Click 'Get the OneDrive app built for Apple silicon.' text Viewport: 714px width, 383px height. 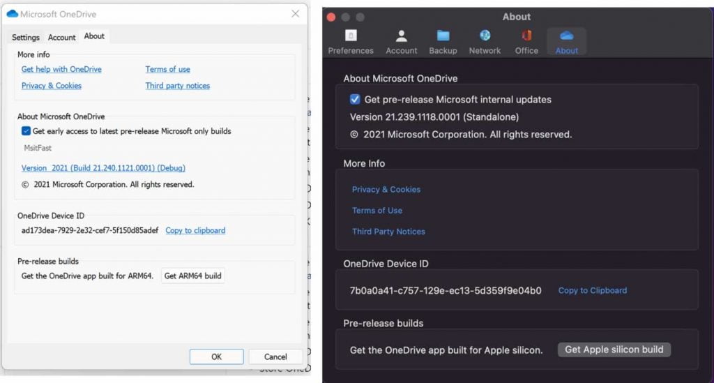point(446,350)
